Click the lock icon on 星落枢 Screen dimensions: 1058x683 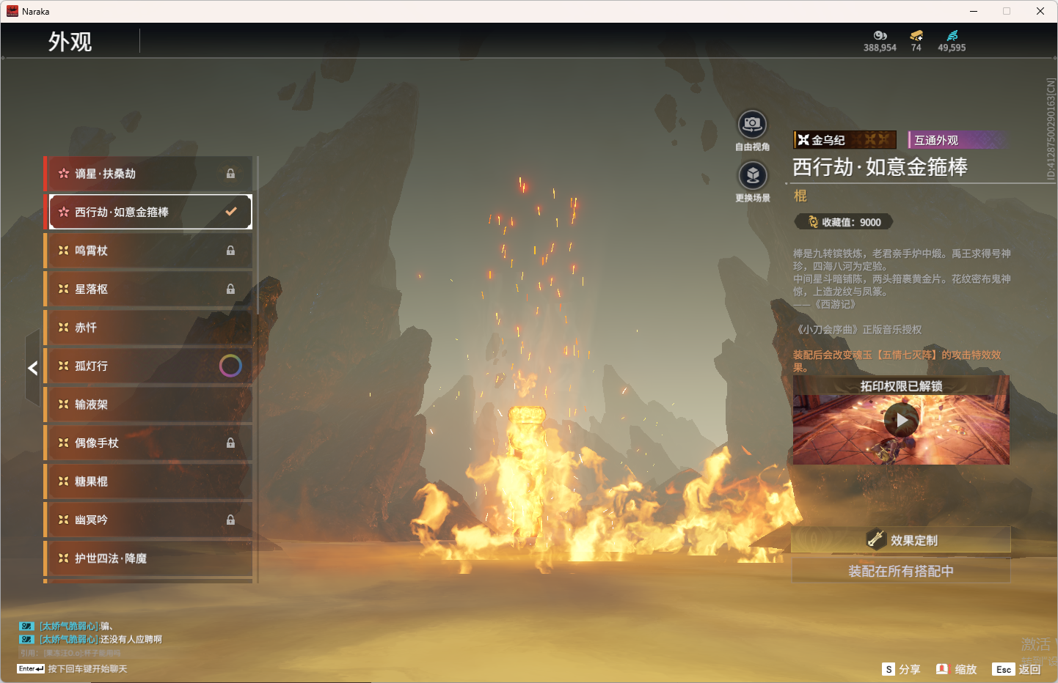[x=230, y=289]
